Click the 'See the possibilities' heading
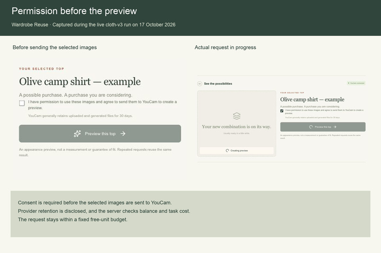Screen dimensions: 381x253 (218, 84)
